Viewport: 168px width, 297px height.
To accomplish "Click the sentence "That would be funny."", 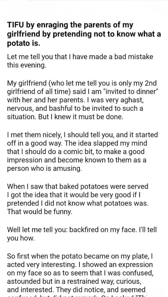I will point(40,212).
